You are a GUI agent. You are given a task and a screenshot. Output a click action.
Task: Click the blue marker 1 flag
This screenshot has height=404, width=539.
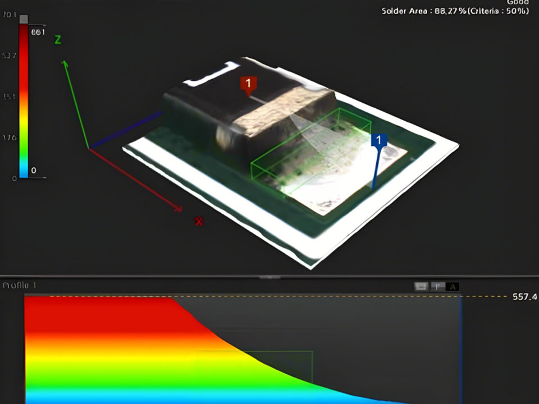point(378,140)
